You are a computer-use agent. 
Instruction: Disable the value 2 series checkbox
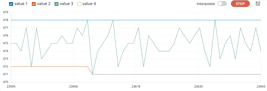click(x=34, y=4)
